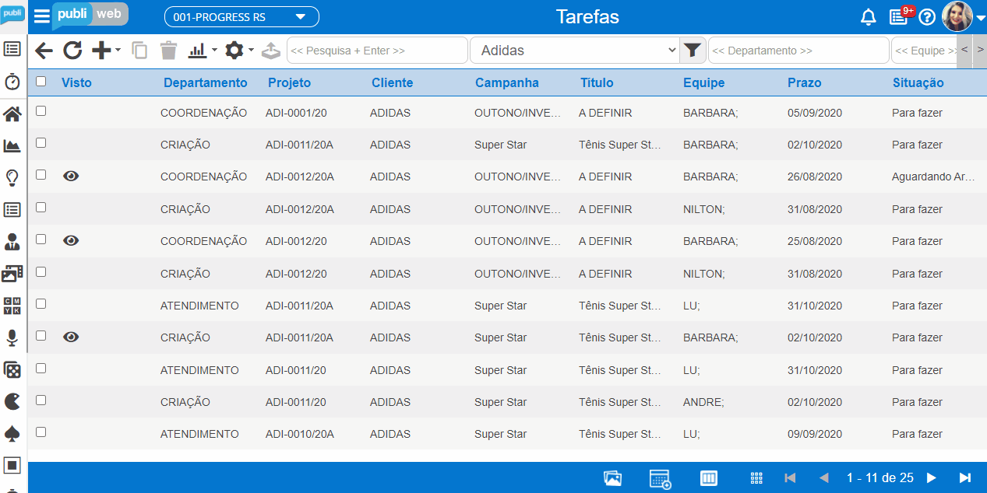The height and width of the screenshot is (493, 987).
Task: Click the pictures icon in bottom bar
Action: pyautogui.click(x=613, y=478)
